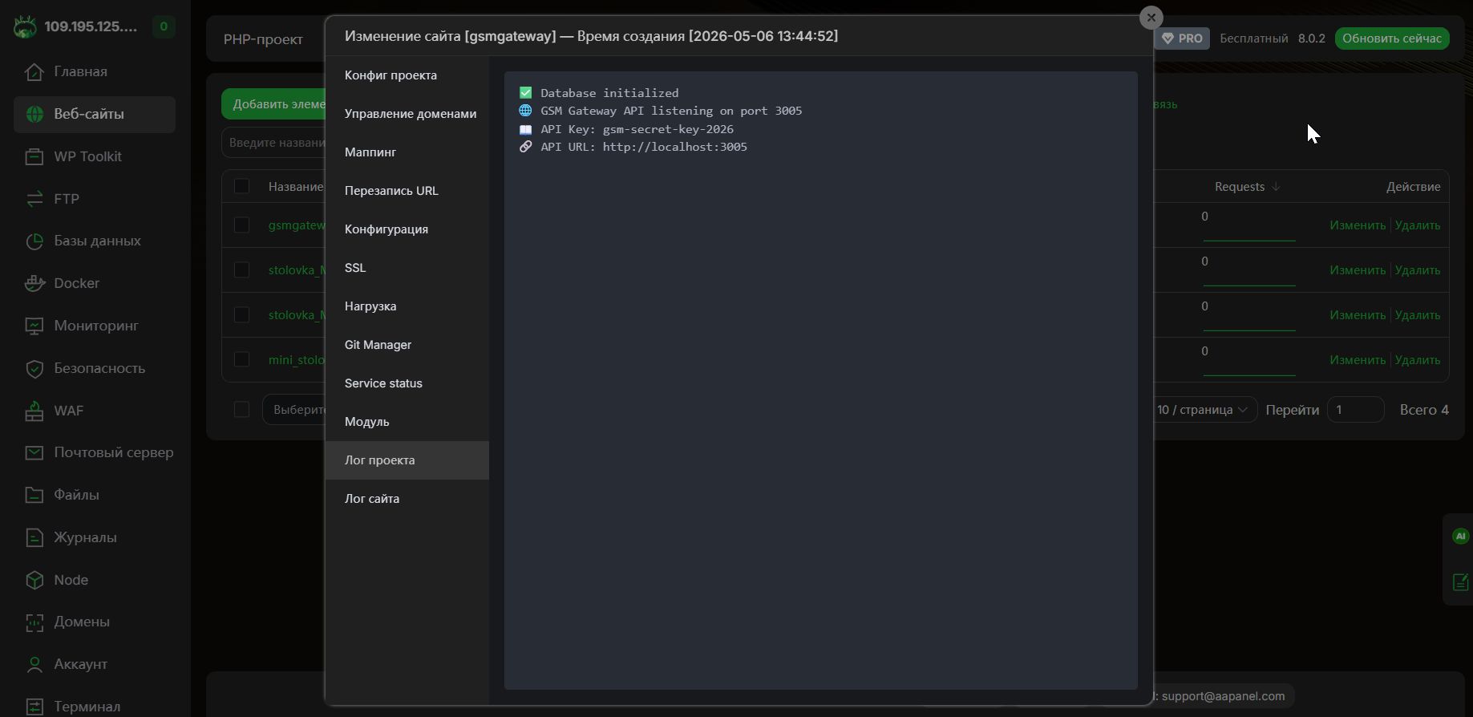Click Удалить link in the first row

tap(1417, 225)
